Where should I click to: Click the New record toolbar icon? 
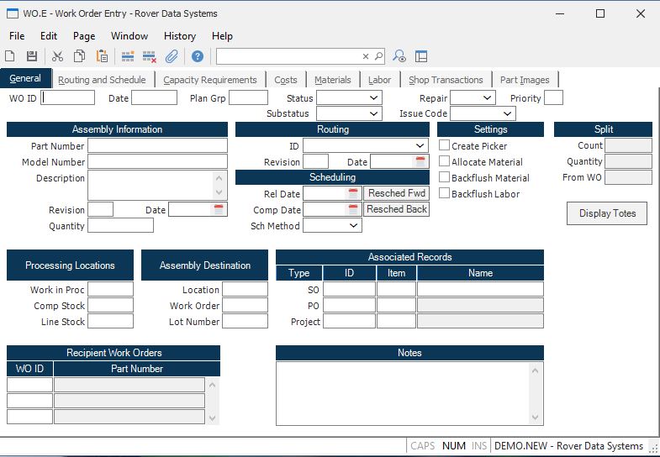click(10, 56)
